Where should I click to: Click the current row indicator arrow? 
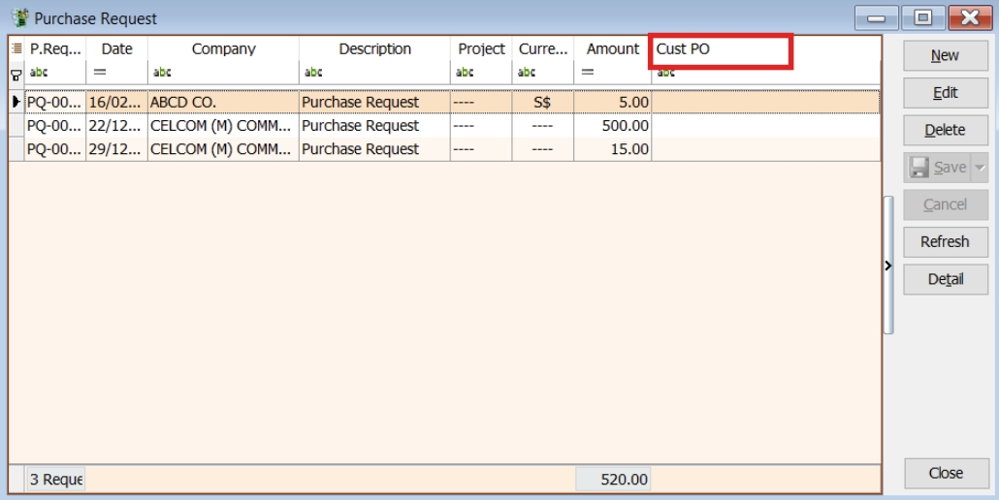[16, 102]
